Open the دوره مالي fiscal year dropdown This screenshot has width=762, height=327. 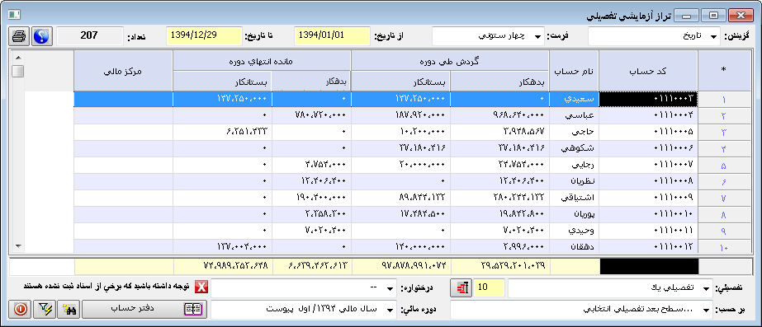click(x=304, y=310)
